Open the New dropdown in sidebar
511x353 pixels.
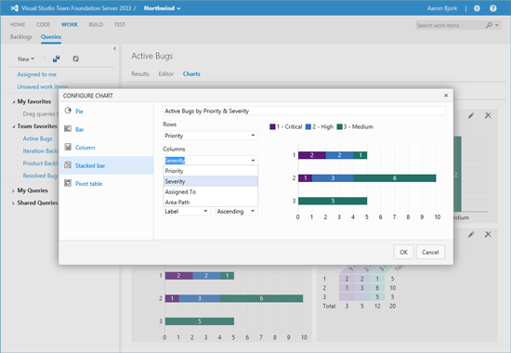pos(26,59)
